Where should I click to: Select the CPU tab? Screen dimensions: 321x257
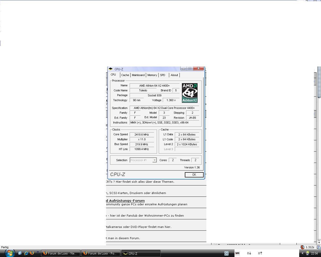click(113, 75)
